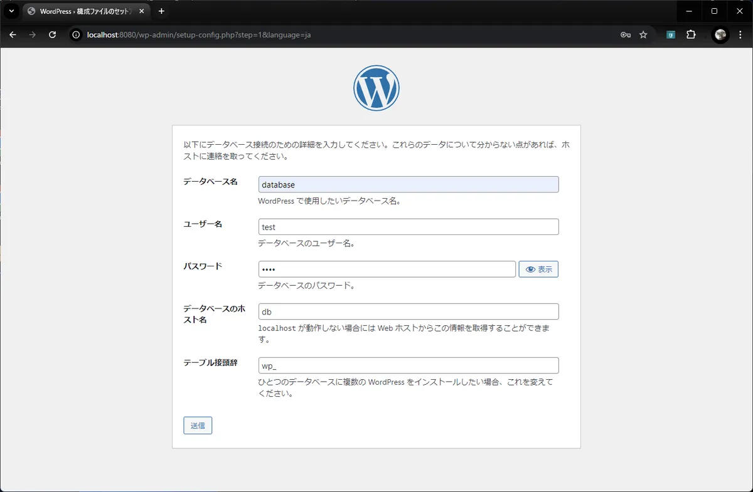Viewport: 753px width, 492px height.
Task: Click the パスワード label
Action: pyautogui.click(x=203, y=266)
